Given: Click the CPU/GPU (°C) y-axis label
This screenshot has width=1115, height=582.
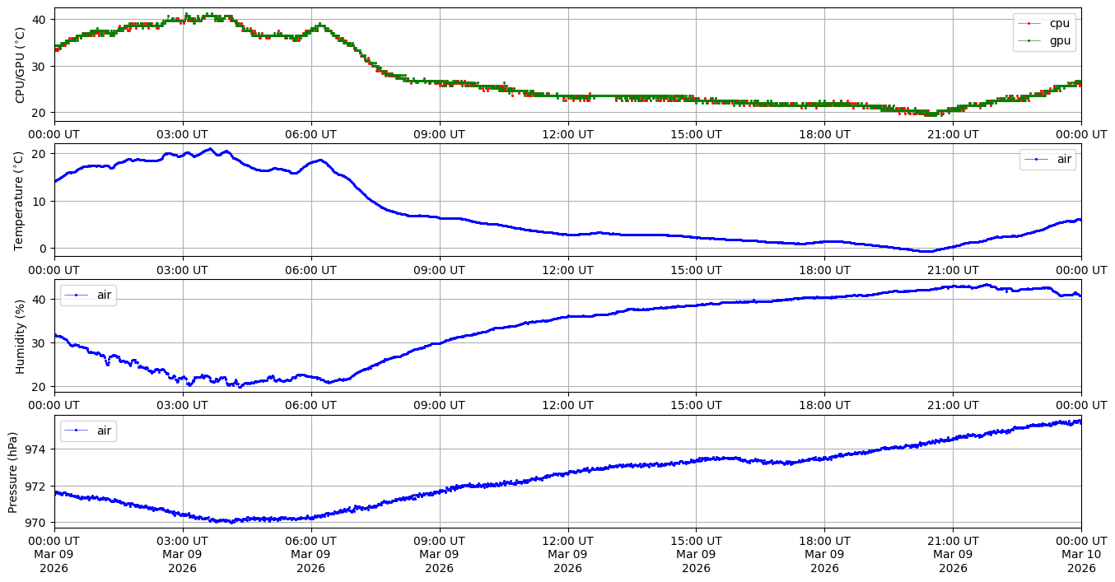Looking at the screenshot, I should point(21,65).
